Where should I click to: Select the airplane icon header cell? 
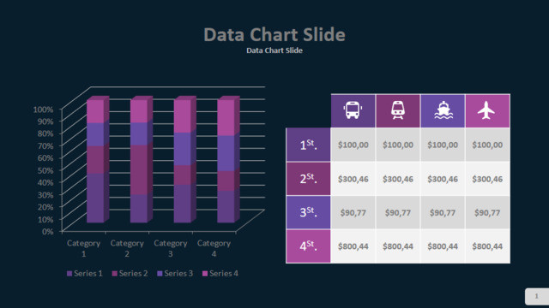[x=488, y=110]
